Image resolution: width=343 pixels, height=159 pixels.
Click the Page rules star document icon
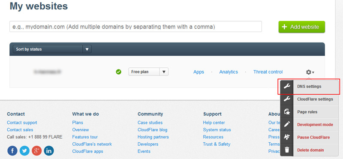click(x=287, y=112)
